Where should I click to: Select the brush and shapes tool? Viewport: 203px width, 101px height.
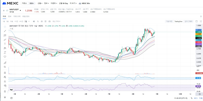[5, 40]
